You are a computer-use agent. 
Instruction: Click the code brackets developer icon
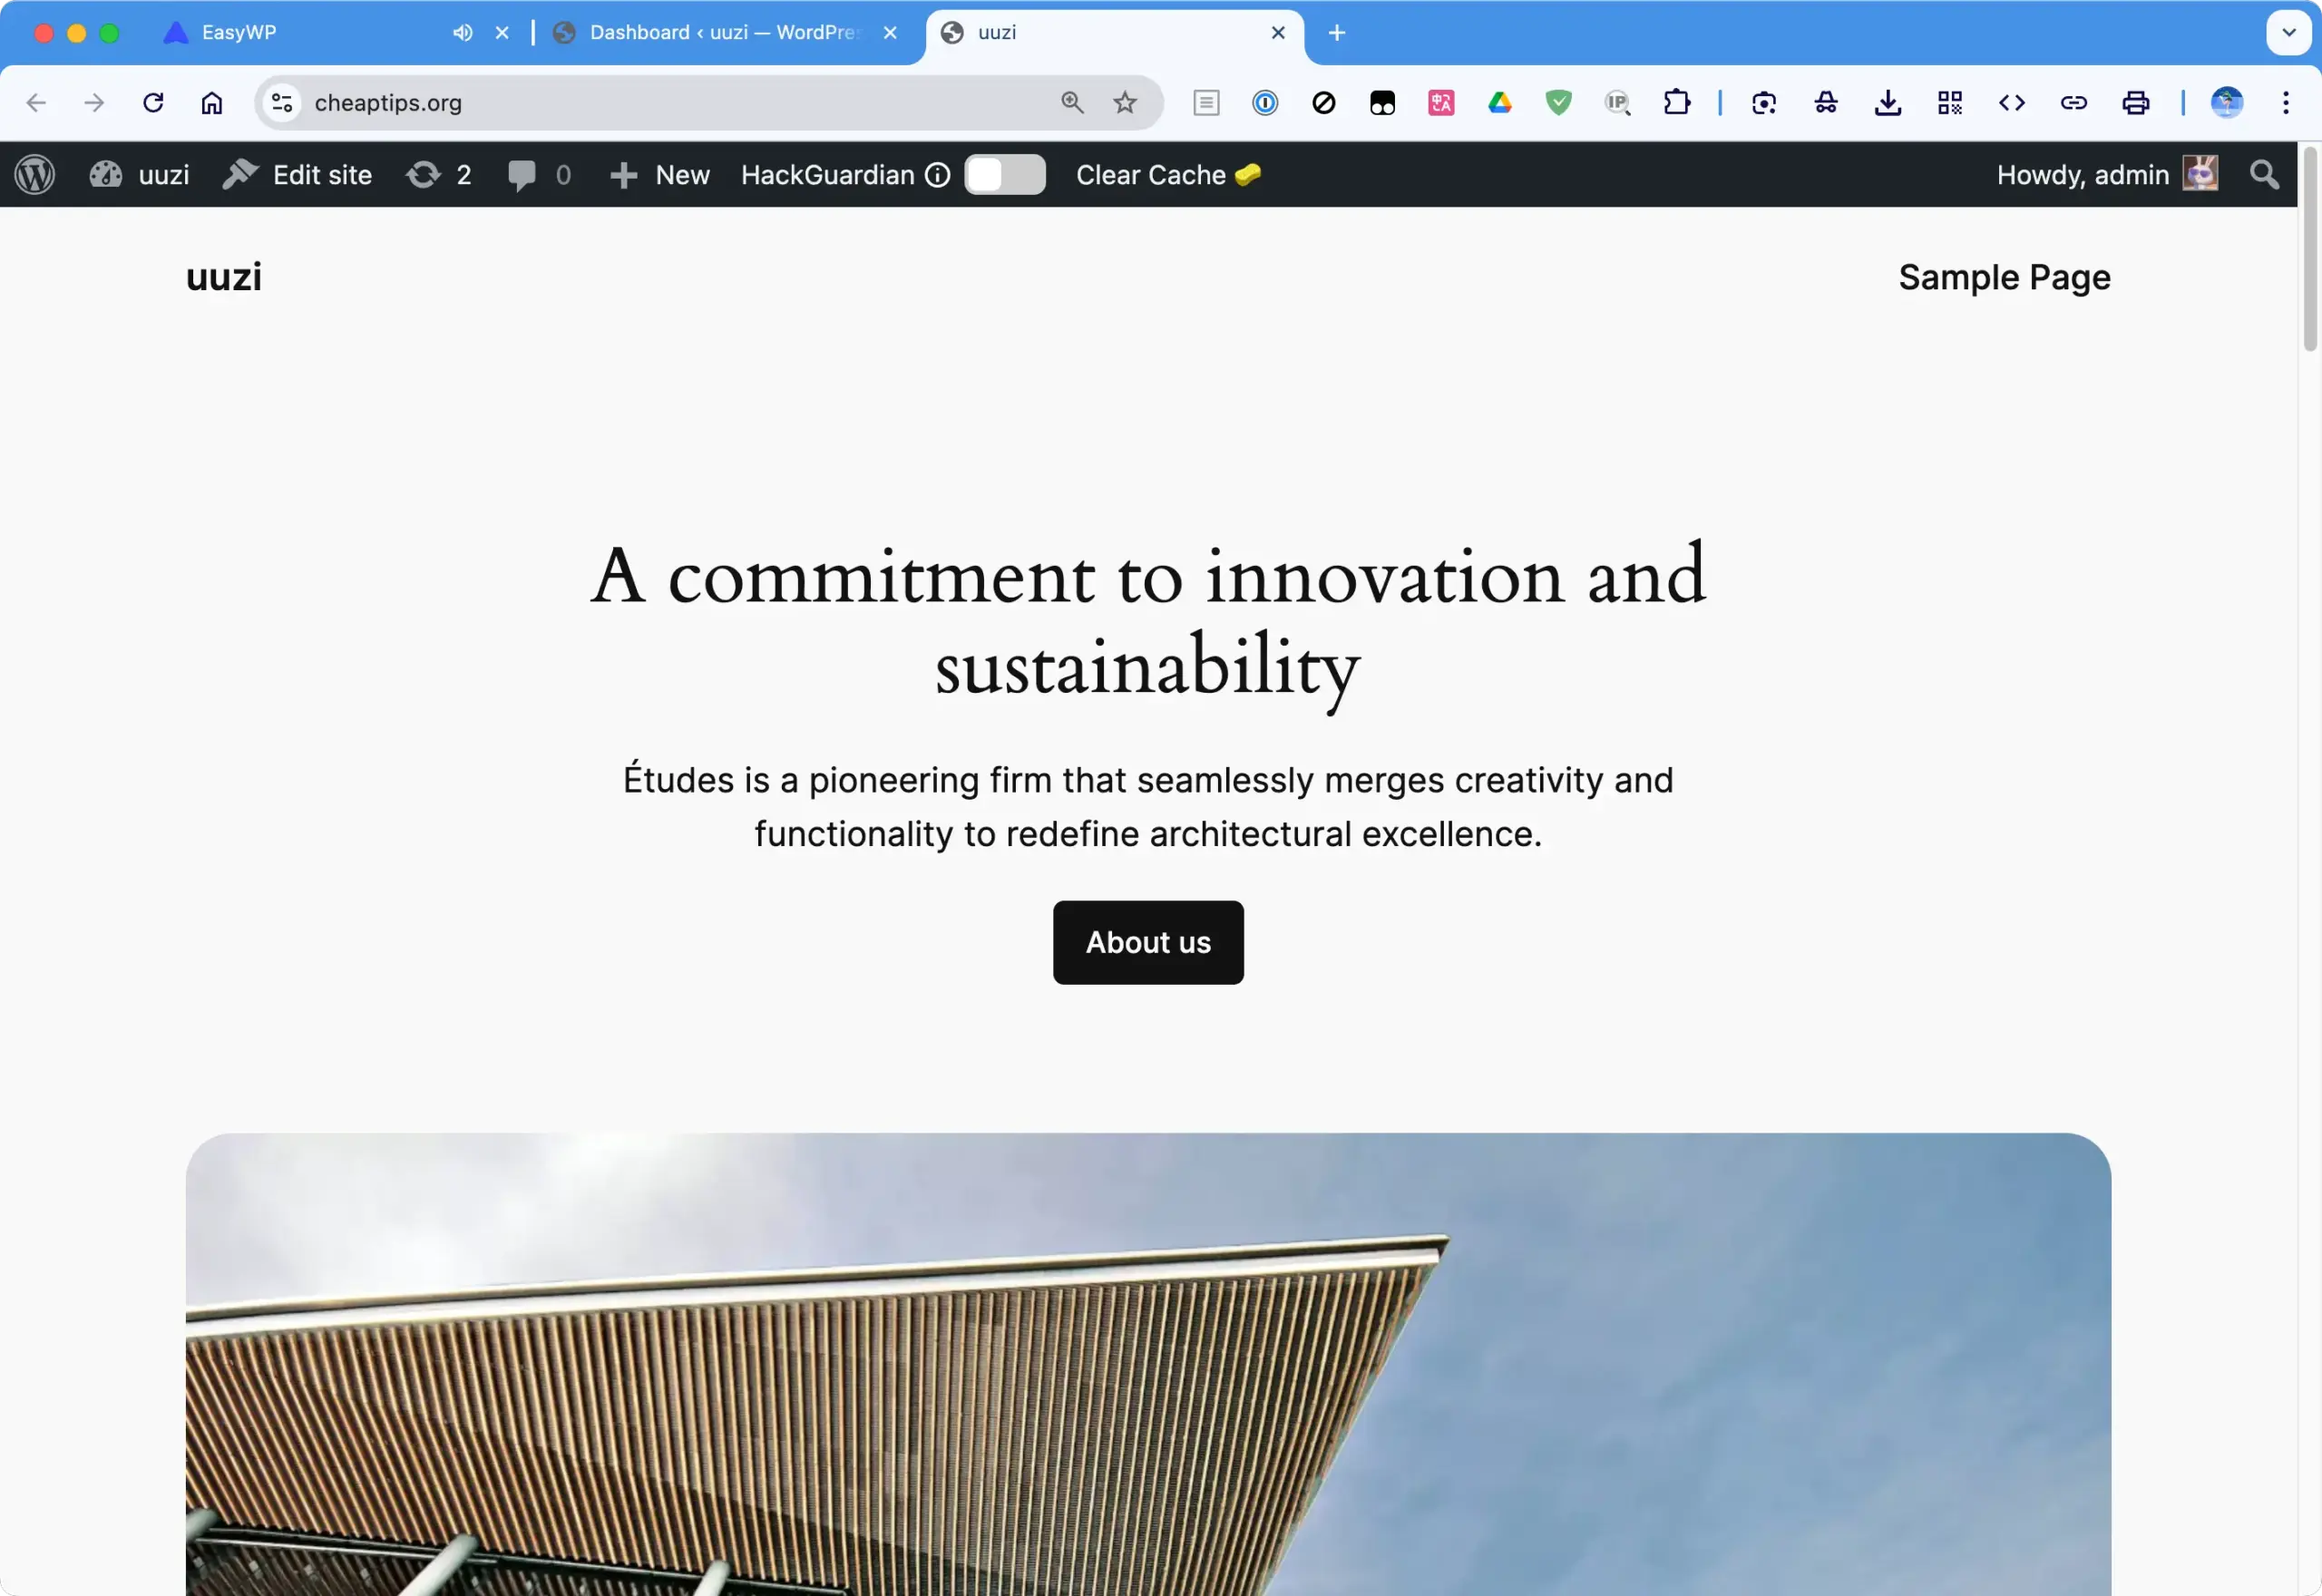click(x=2012, y=103)
